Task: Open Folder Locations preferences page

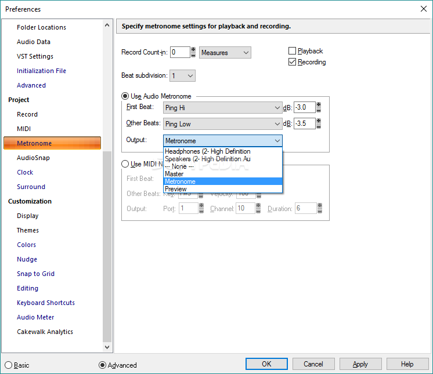Action: [41, 27]
